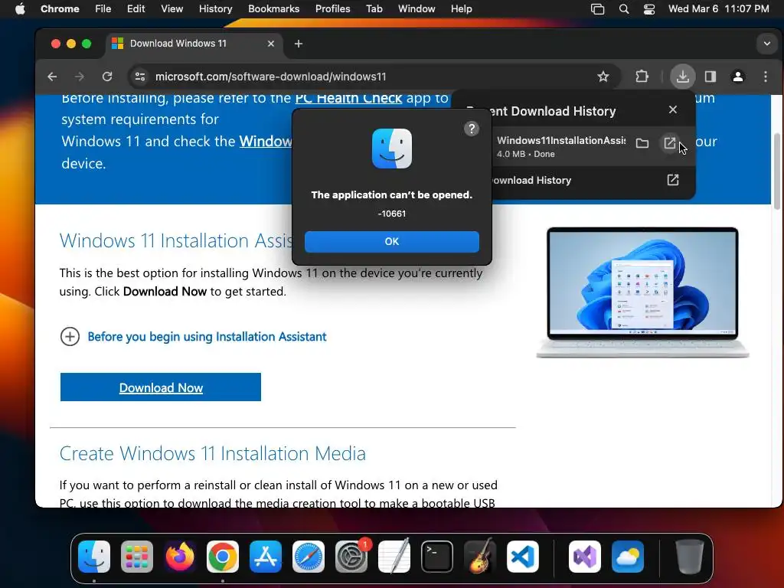Click the date and time in menu bar

[718, 8]
